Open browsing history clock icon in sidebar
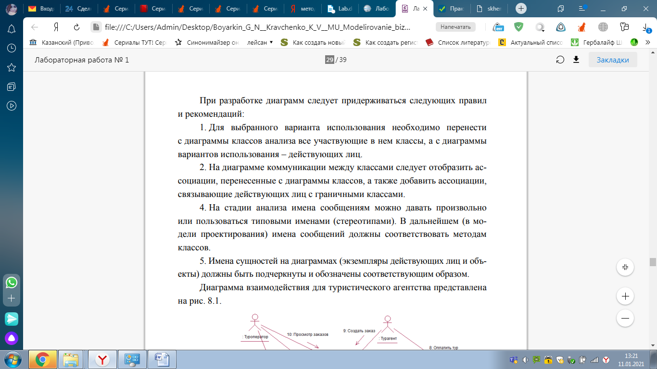657x369 pixels. 12,48
